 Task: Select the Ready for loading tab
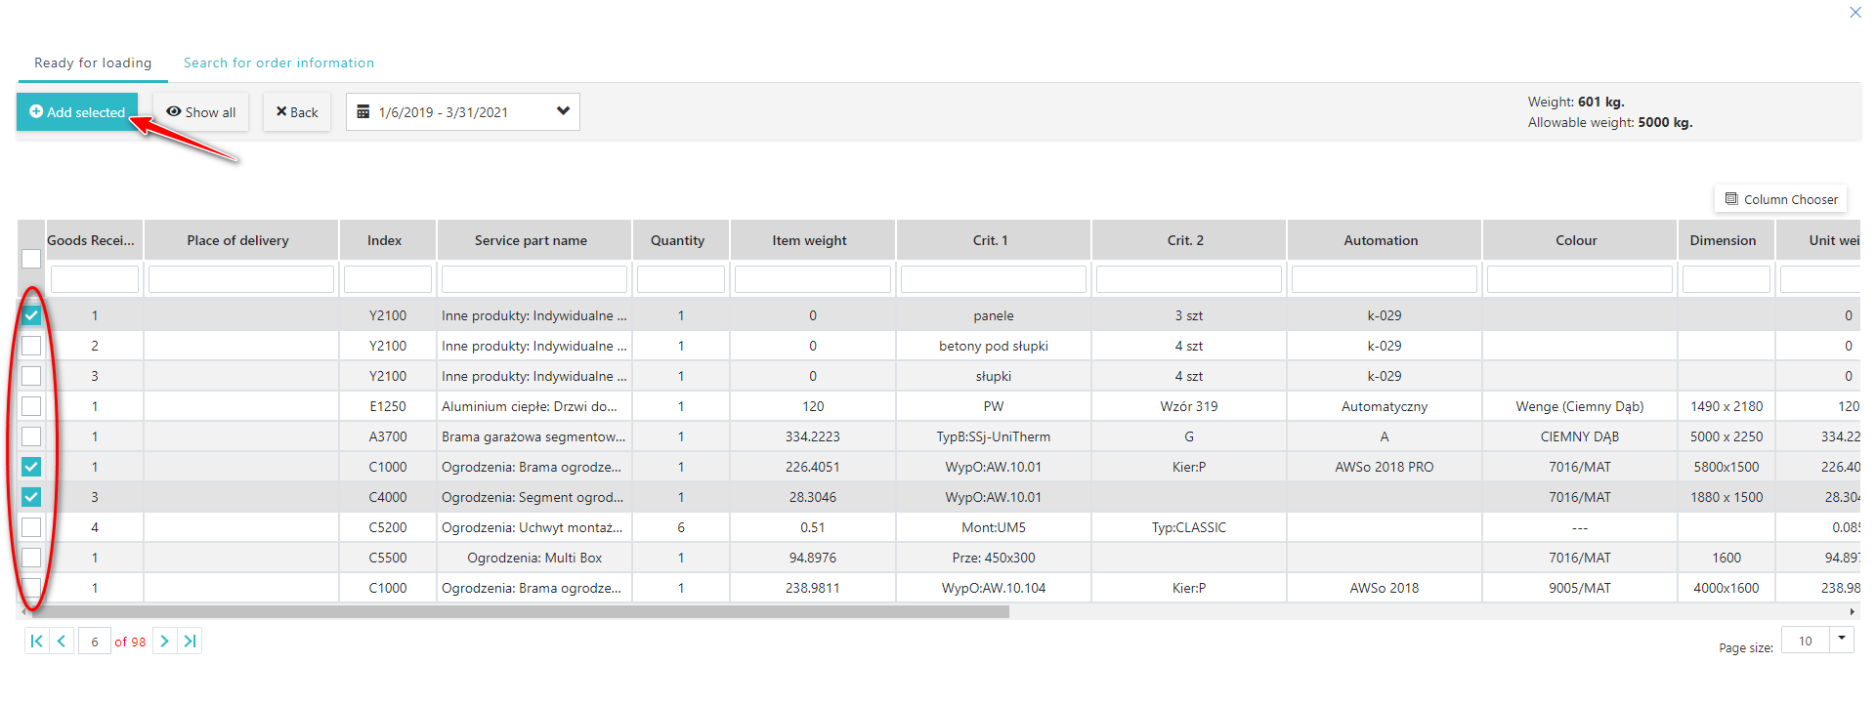93,62
